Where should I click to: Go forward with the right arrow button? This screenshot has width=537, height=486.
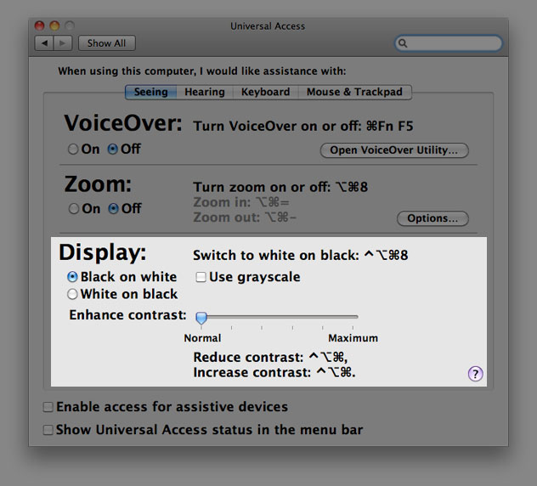pyautogui.click(x=62, y=42)
